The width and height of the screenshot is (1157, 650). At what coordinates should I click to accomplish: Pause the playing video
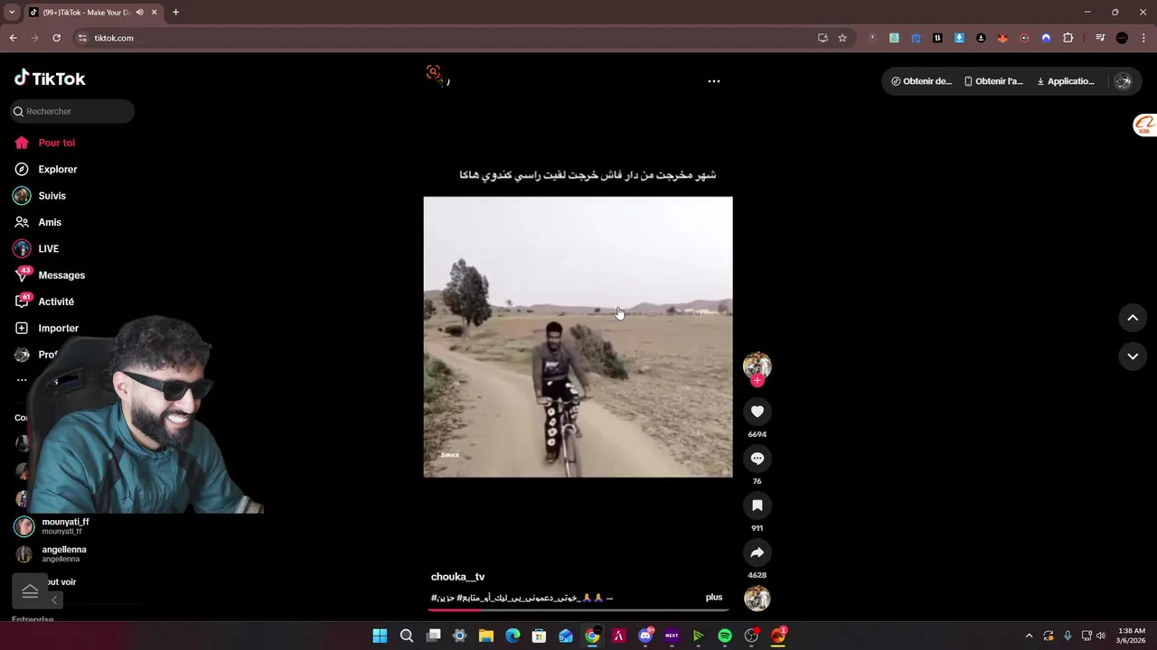[578, 337]
